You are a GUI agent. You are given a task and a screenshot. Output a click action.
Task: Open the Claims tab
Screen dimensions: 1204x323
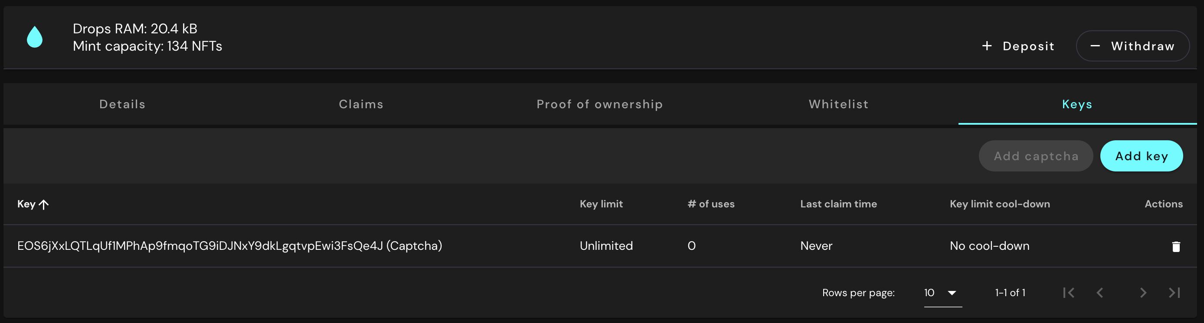361,104
